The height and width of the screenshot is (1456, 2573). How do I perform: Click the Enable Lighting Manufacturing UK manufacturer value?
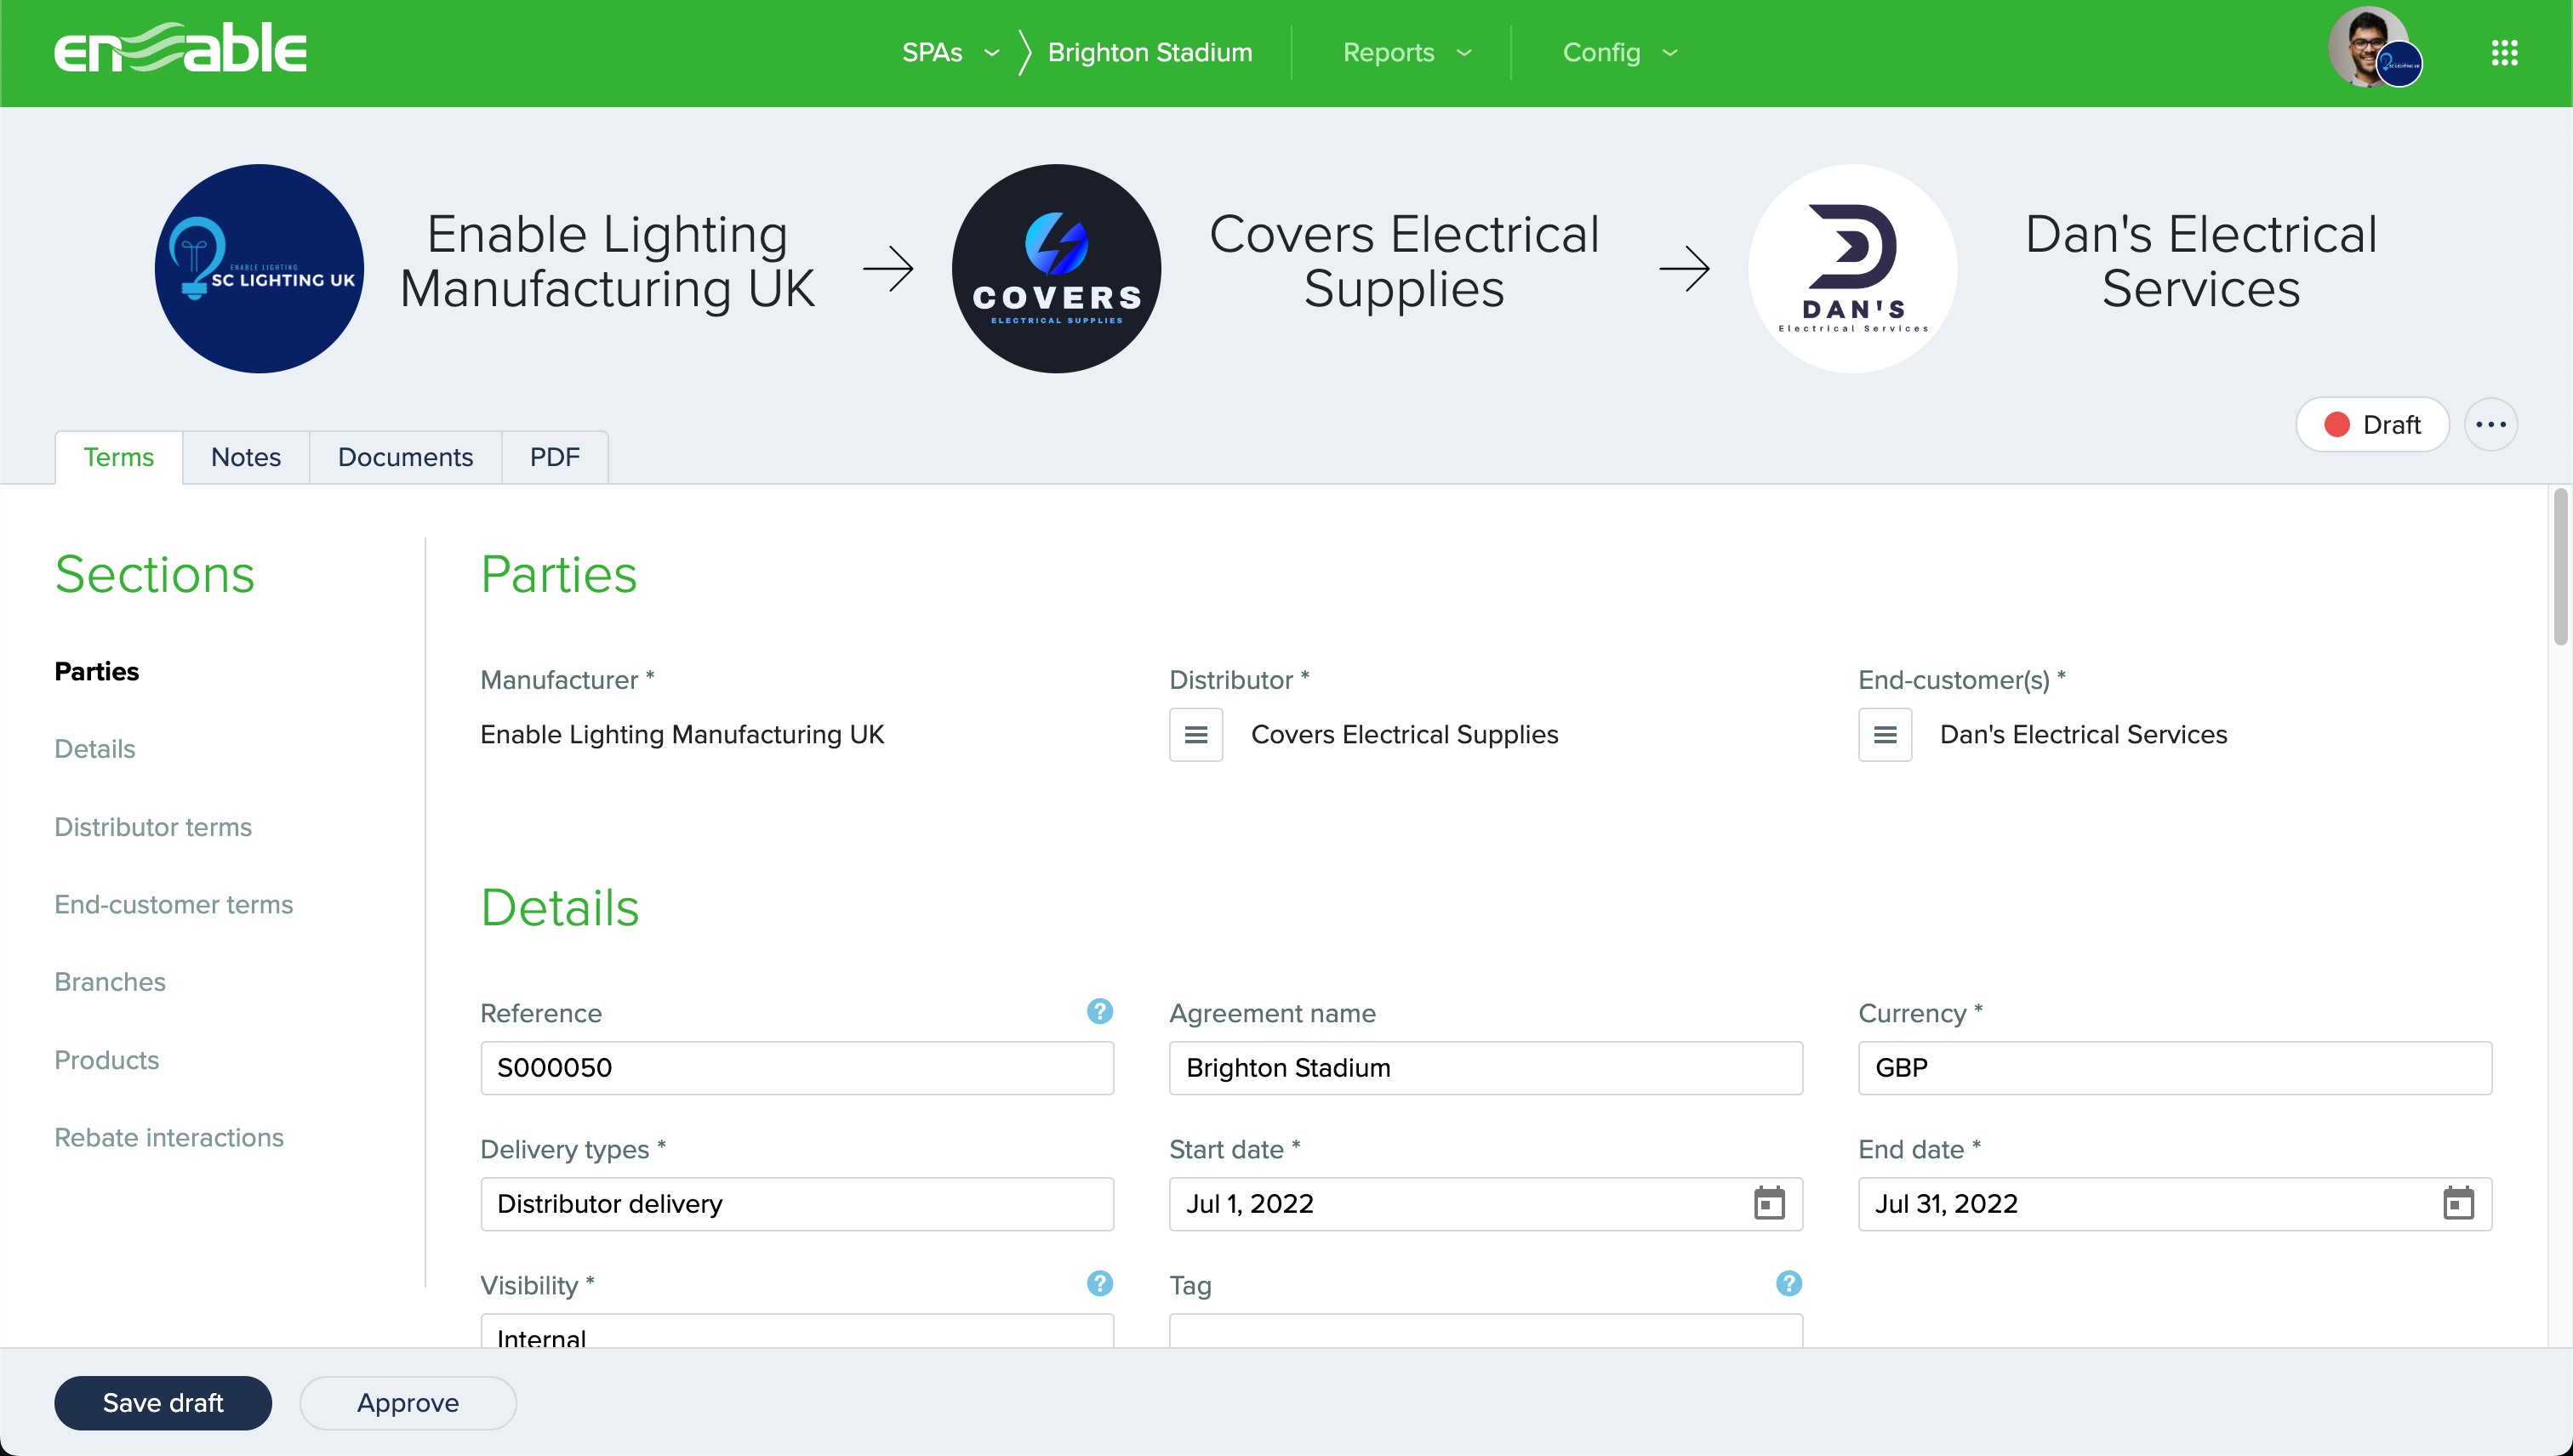tap(682, 735)
